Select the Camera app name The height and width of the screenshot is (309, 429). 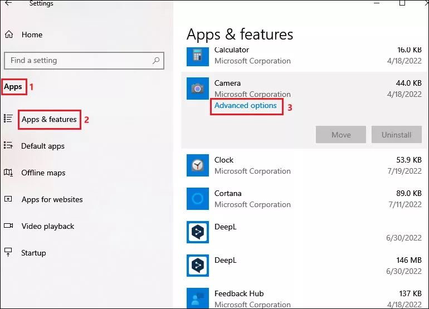pos(227,83)
